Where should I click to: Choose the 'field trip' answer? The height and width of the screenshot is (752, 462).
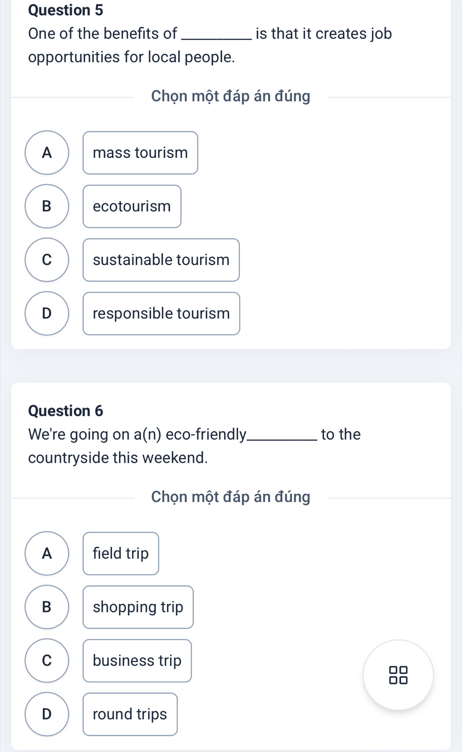click(x=121, y=553)
